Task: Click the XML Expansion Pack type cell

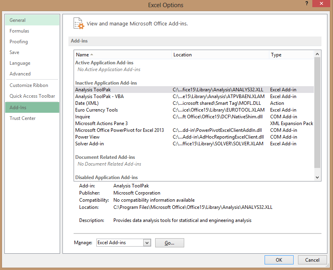Action: (292, 123)
